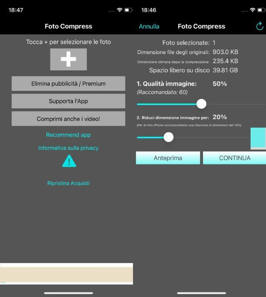266x297 pixels.
Task: Tap the Supporta l'App button
Action: [68, 101]
